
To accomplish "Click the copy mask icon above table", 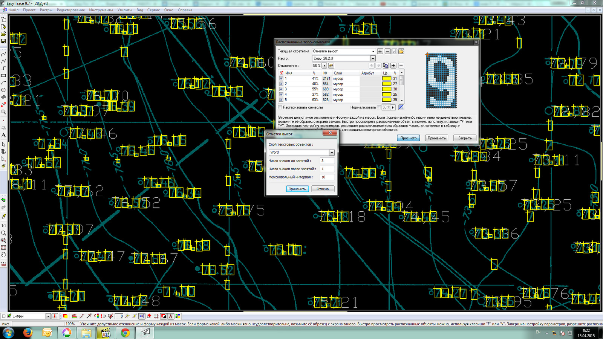I will click(x=386, y=66).
